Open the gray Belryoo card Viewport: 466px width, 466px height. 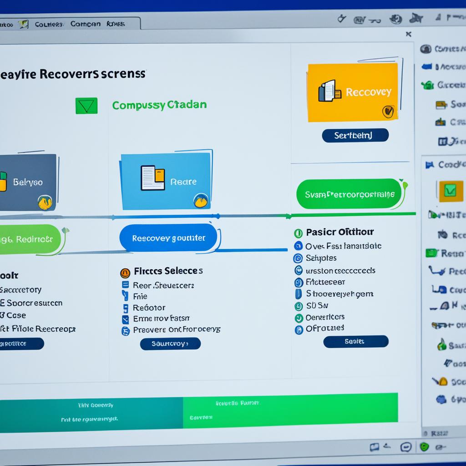pos(28,182)
